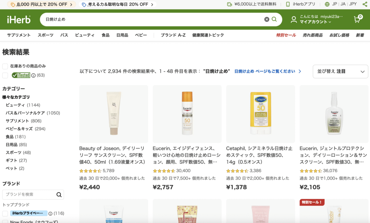Screen dimensions: 370x223
Task: Open the Beauty of Joseon sunscreen thumbnail
Action: click(x=113, y=114)
